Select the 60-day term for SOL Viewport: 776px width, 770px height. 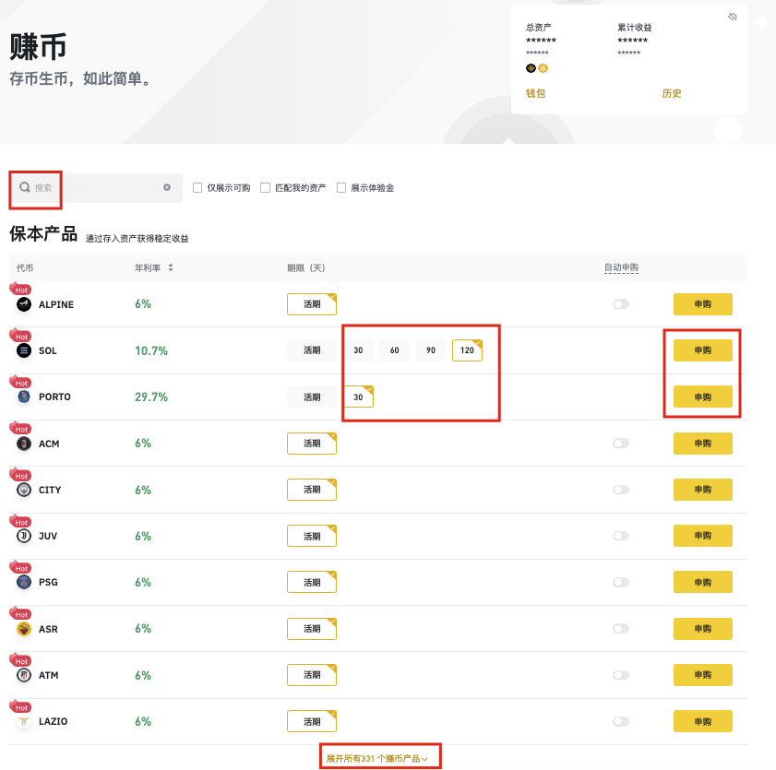394,350
